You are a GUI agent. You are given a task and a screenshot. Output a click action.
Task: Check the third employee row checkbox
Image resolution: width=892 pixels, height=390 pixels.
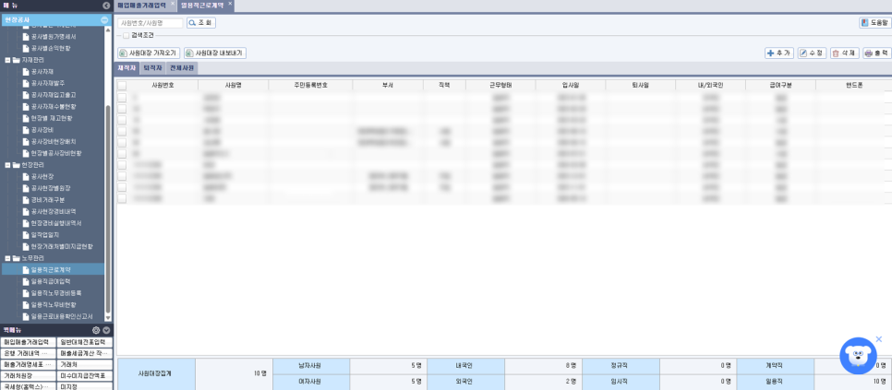(122, 120)
